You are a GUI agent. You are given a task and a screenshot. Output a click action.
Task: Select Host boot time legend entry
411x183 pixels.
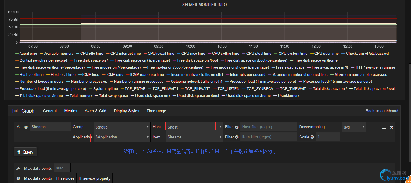click(32, 75)
